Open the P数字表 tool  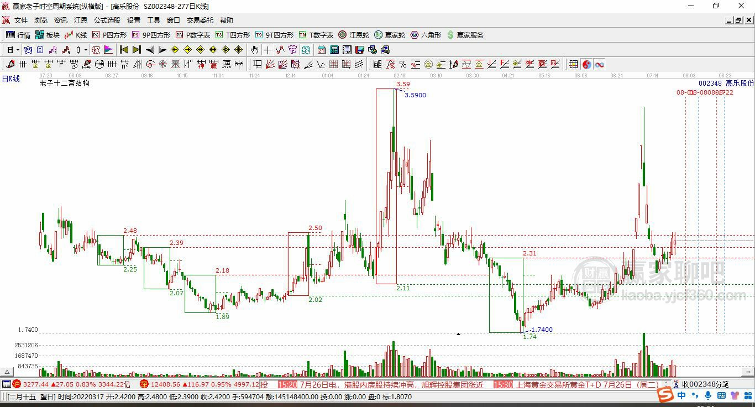click(193, 35)
